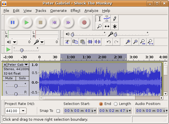
Task: Solo the Peter Gab track
Action: [x=22, y=78]
